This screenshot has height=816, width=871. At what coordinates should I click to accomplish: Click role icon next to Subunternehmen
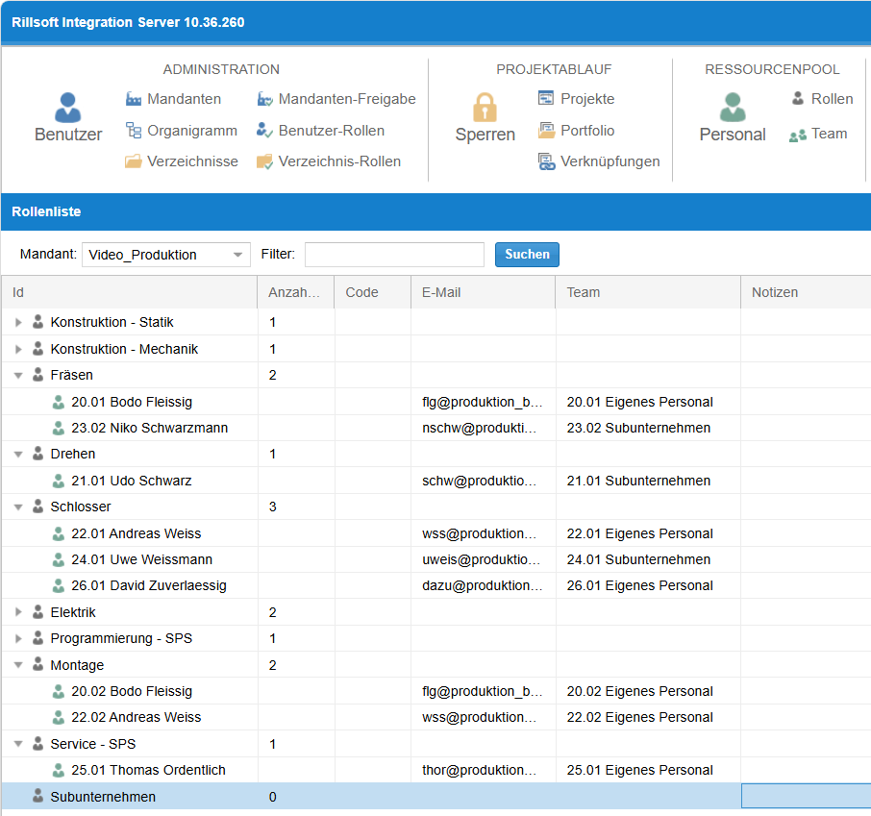pyautogui.click(x=37, y=796)
